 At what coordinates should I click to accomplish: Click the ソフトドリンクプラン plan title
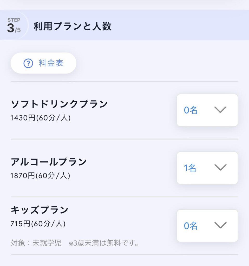[x=59, y=104]
